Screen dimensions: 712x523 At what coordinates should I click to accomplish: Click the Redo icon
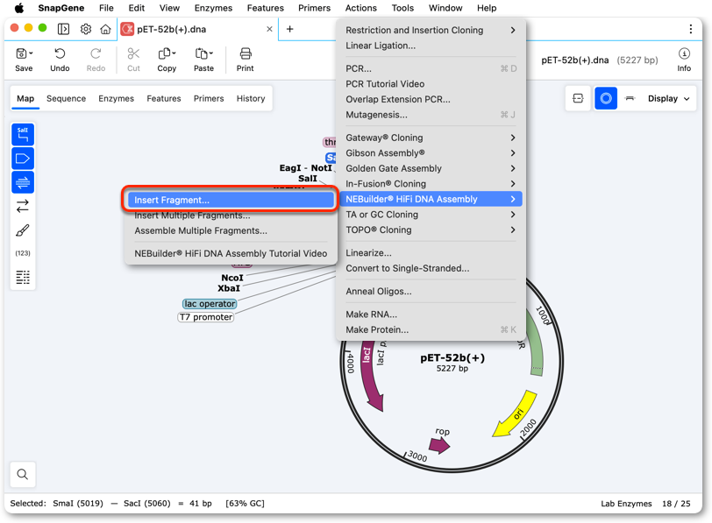[x=96, y=54]
